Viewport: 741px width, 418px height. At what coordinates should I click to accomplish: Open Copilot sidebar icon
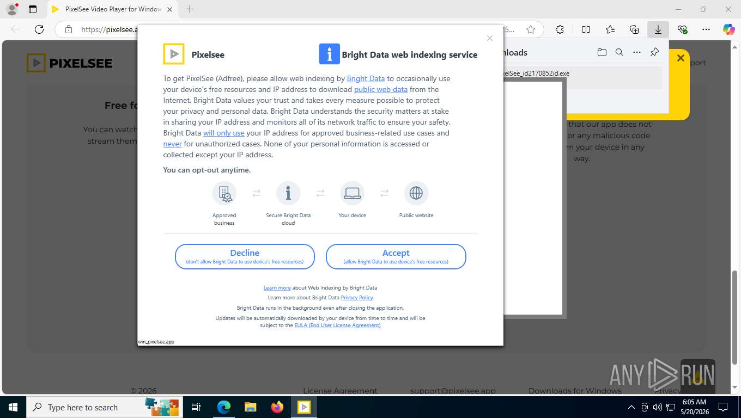click(x=729, y=29)
